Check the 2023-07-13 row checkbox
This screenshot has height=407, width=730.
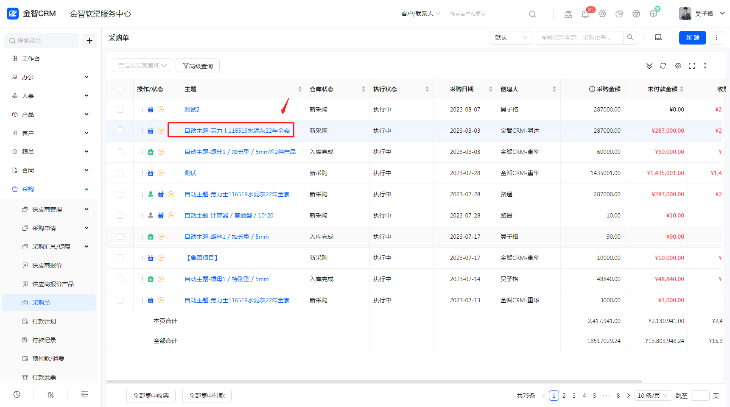pos(120,300)
